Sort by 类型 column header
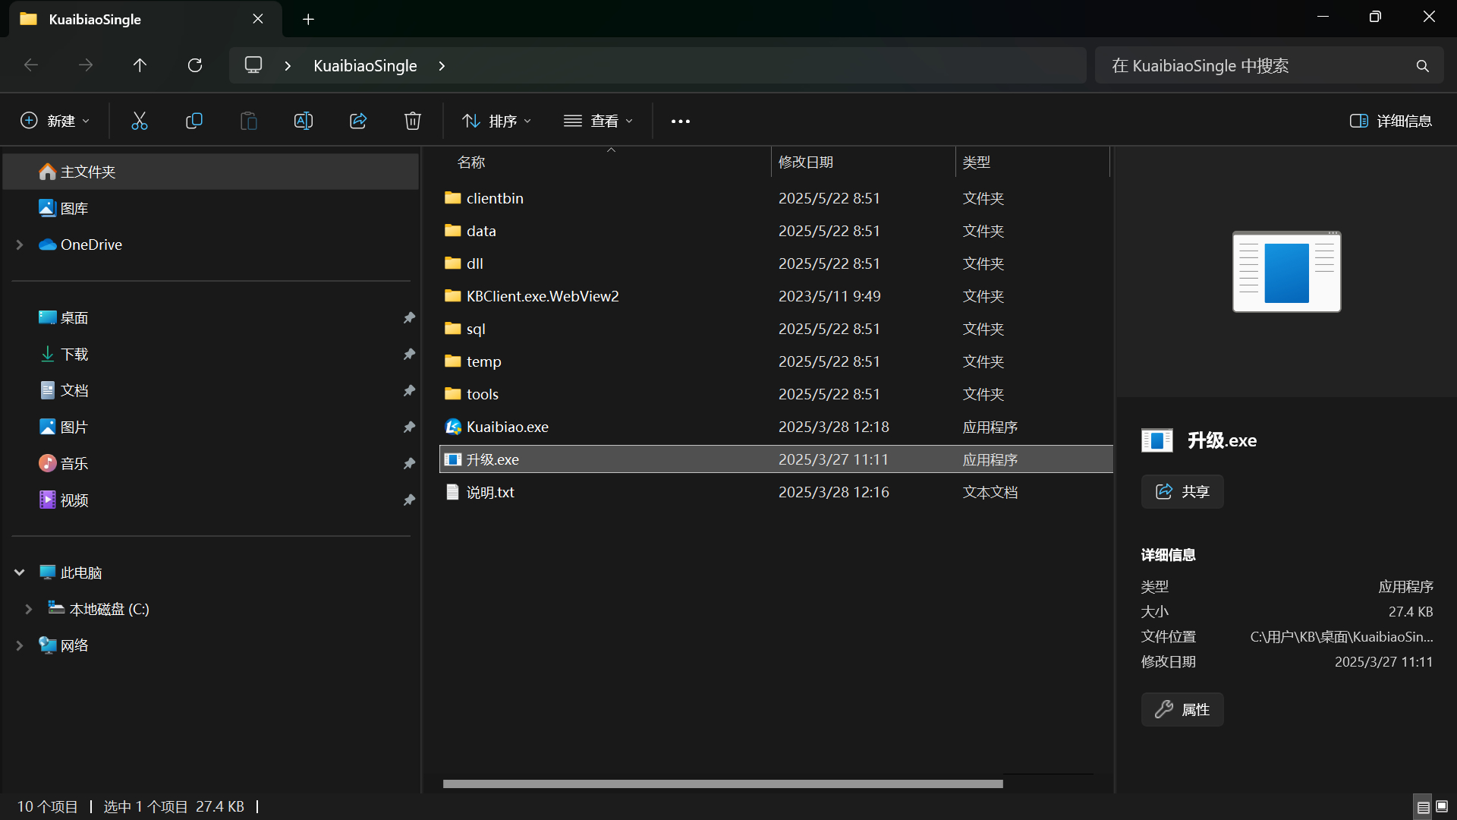Viewport: 1457px width, 820px height. 1032,162
